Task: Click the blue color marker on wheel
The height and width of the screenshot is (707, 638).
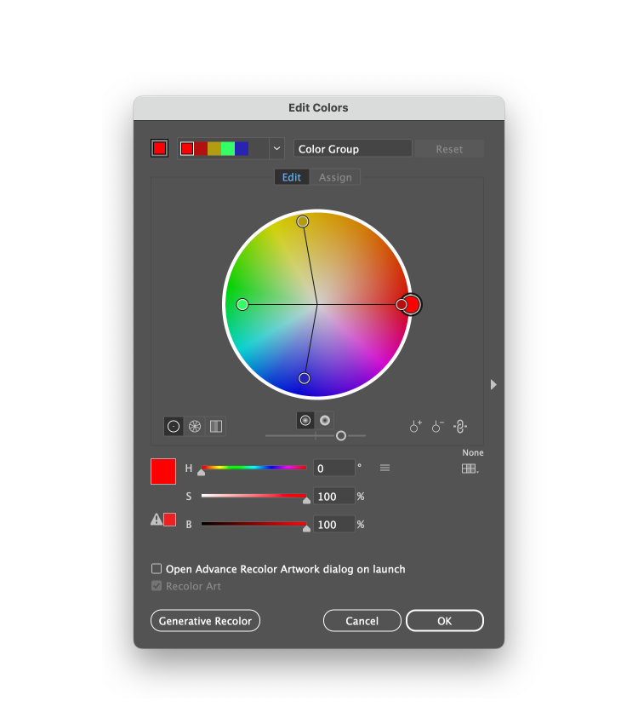Action: pos(305,378)
